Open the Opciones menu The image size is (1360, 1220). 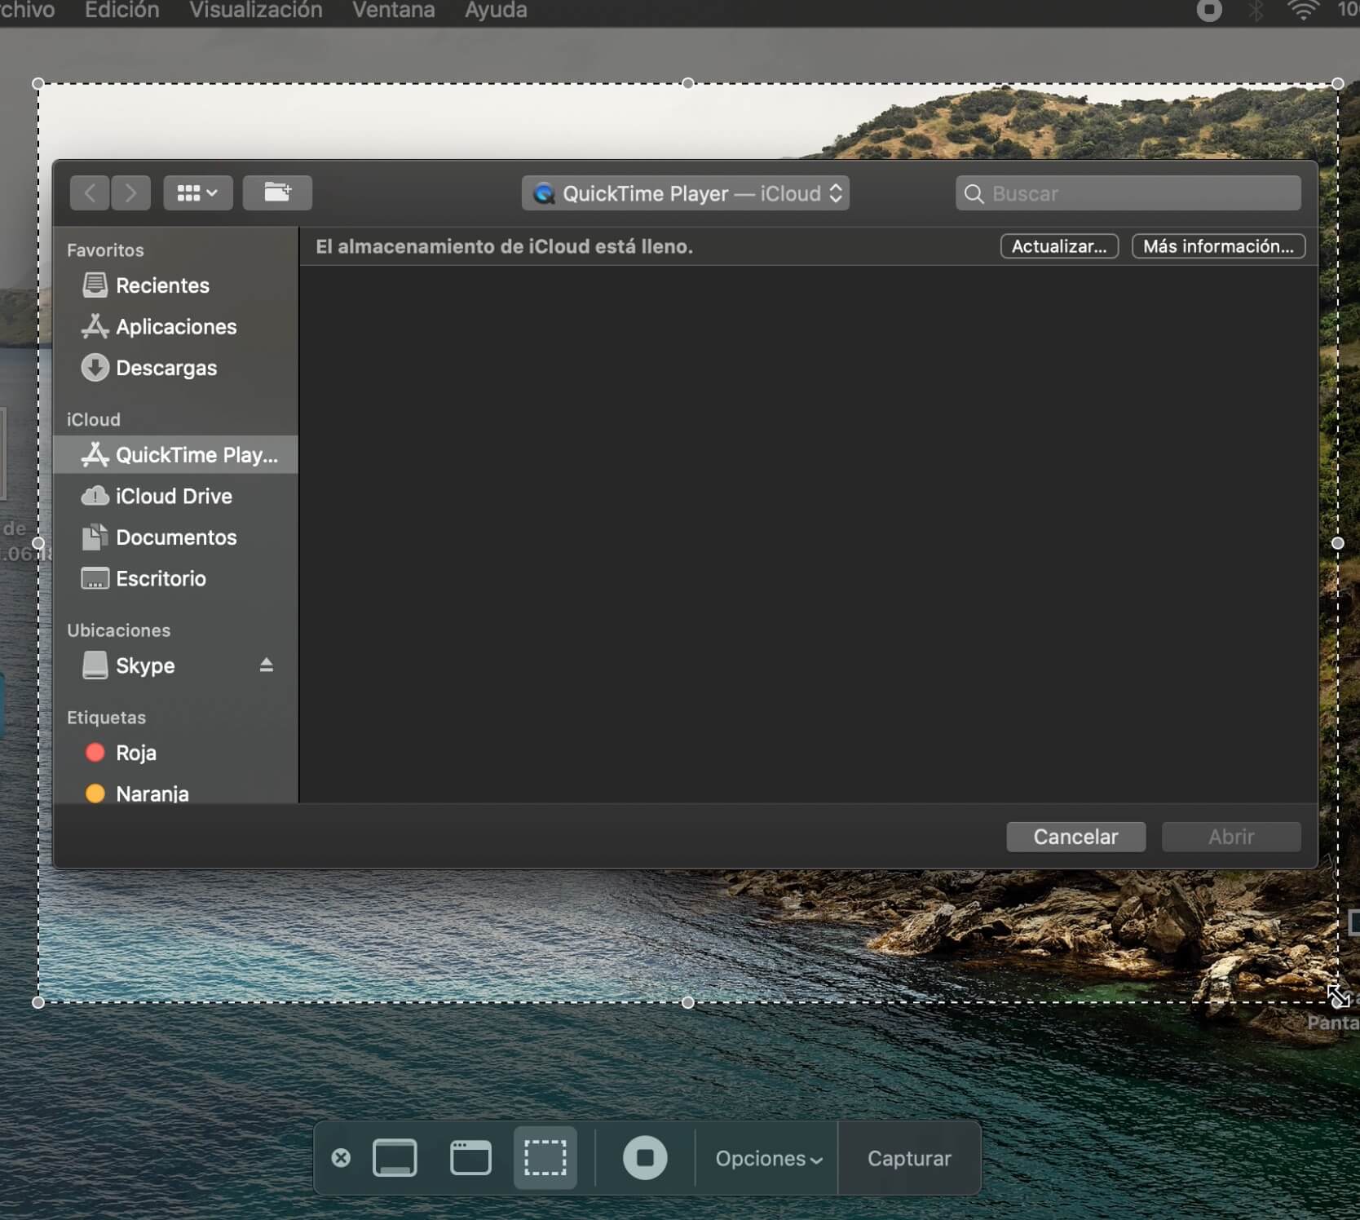coord(768,1159)
